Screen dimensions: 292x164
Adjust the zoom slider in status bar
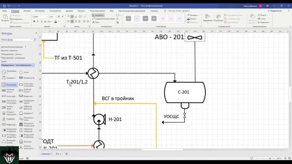pyautogui.click(x=270, y=159)
